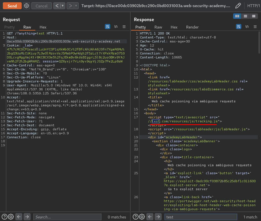Go to previous match in Response search
Image resolution: width=261 pixels, height=221 pixels.
(x=150, y=217)
